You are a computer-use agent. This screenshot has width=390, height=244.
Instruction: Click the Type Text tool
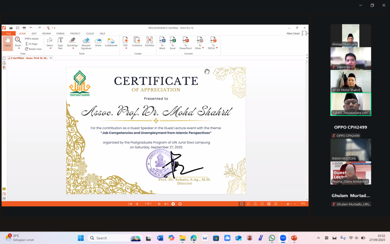point(60,42)
